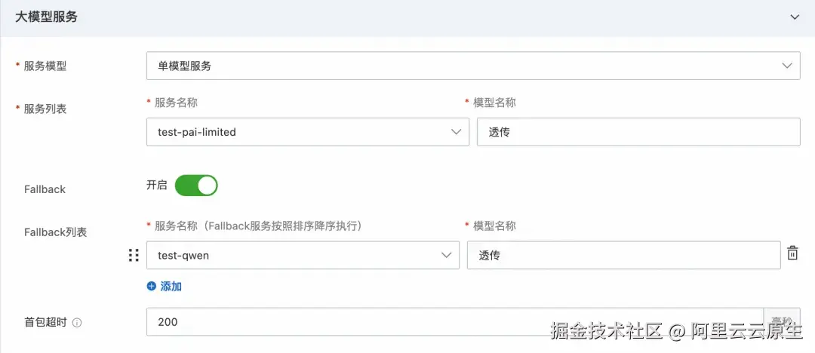Click the 大模型服务 section header title

pos(46,17)
